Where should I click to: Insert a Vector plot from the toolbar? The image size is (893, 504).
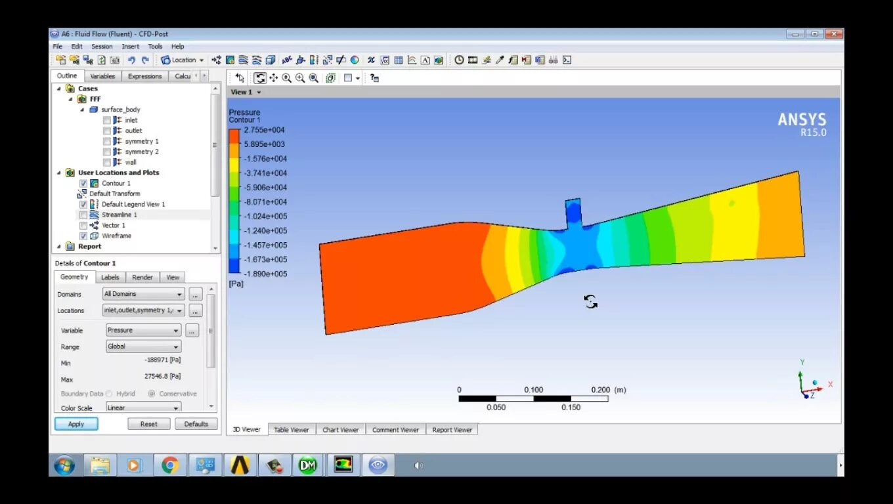[x=216, y=60]
